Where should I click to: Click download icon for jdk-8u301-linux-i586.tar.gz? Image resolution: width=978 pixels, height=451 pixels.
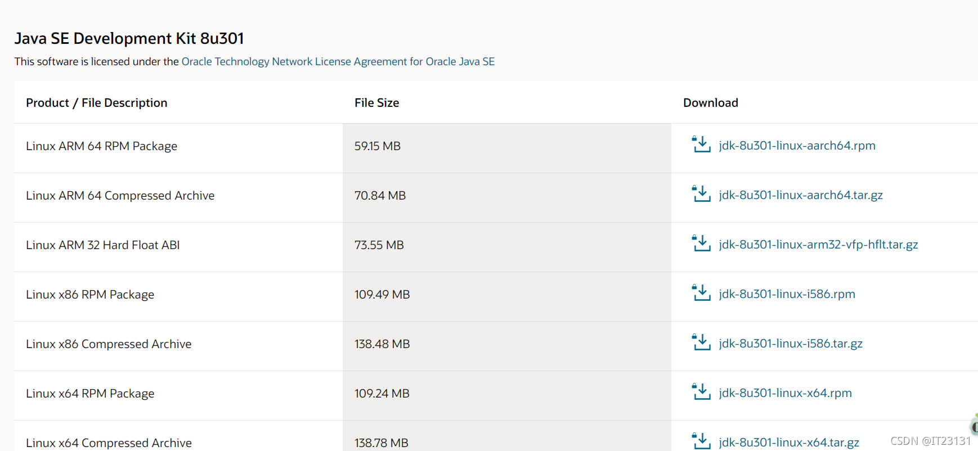pos(701,342)
